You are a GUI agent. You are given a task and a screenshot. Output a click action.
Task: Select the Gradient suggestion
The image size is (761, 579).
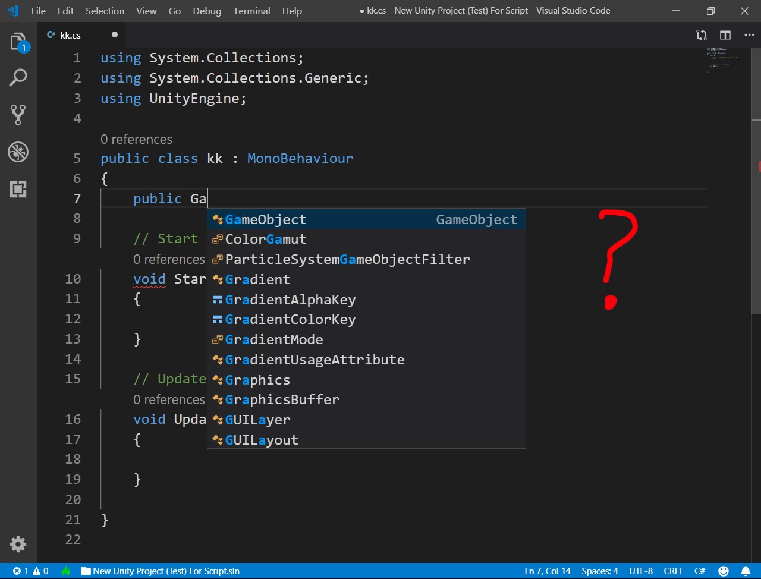point(366,279)
